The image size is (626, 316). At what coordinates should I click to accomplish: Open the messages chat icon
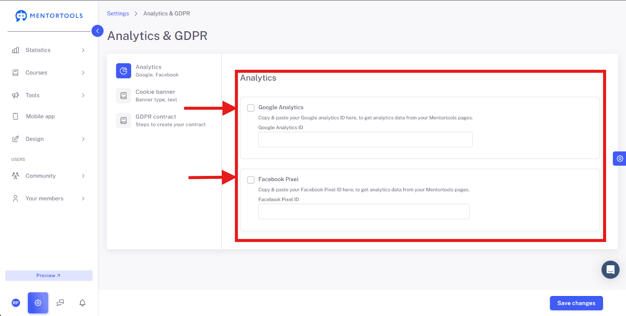60,303
